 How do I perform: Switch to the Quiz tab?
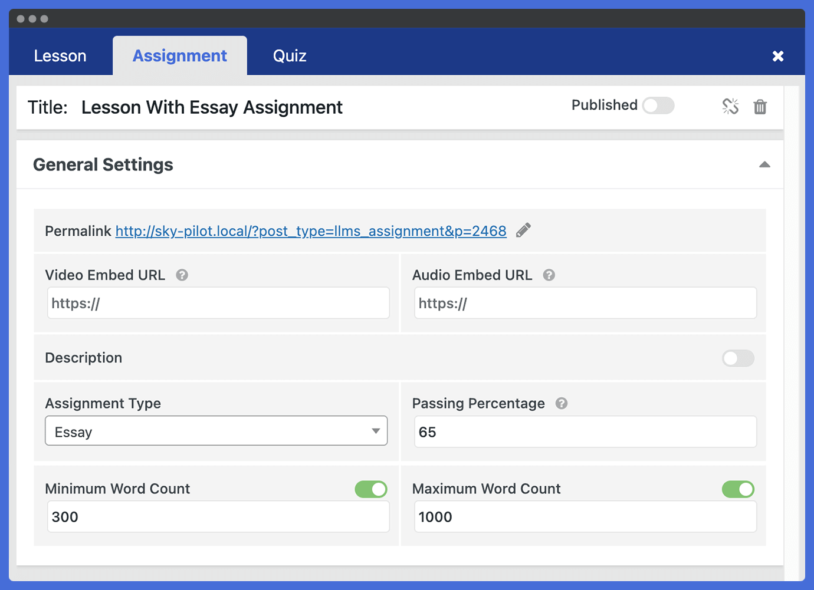click(290, 55)
